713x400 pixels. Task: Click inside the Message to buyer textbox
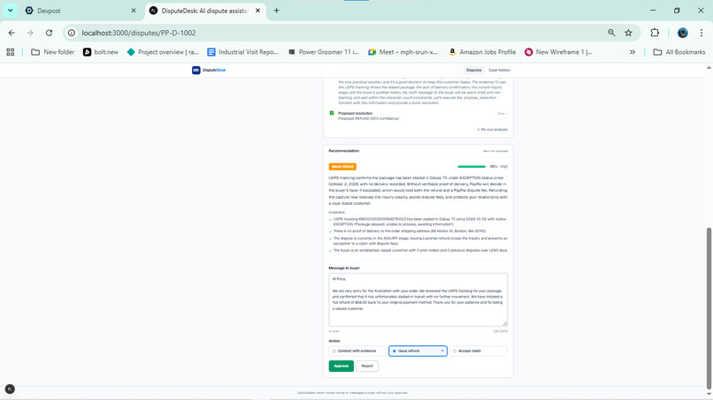[418, 299]
